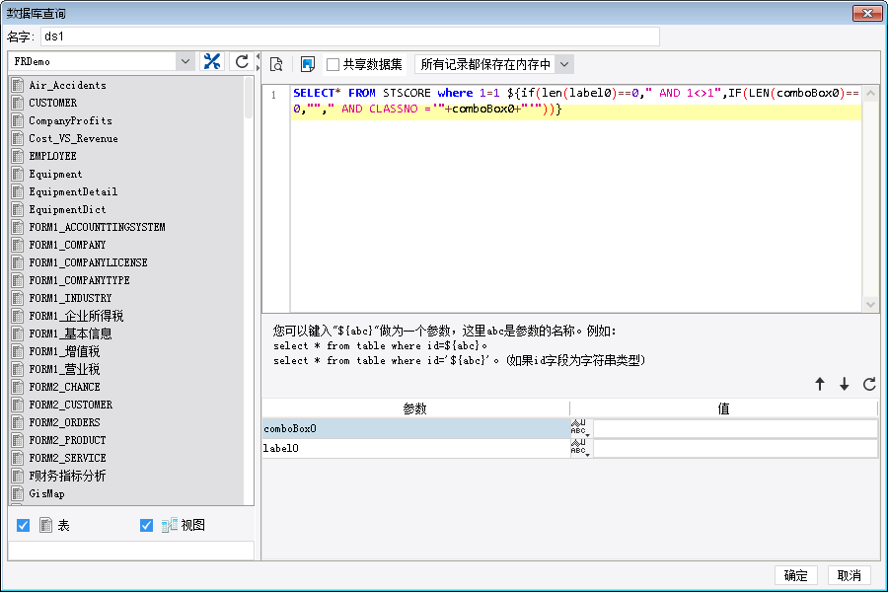Click 确定 to confirm the query
888x592 pixels.
pos(795,575)
